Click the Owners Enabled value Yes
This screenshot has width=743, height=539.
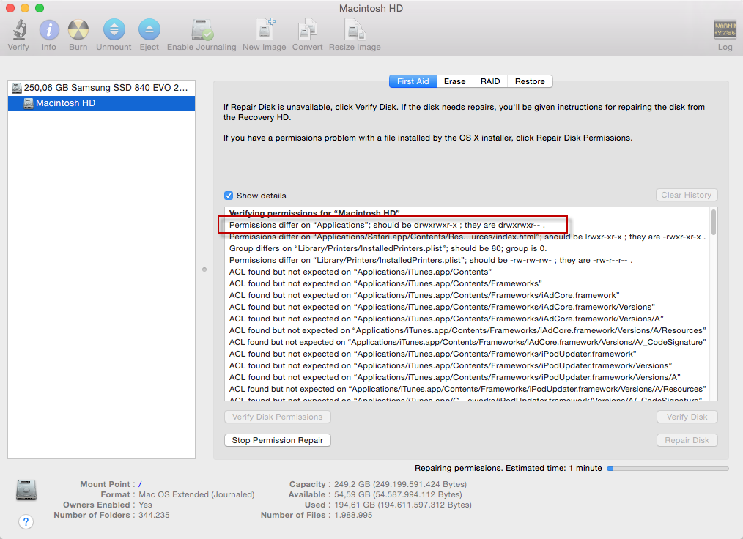[x=145, y=505]
